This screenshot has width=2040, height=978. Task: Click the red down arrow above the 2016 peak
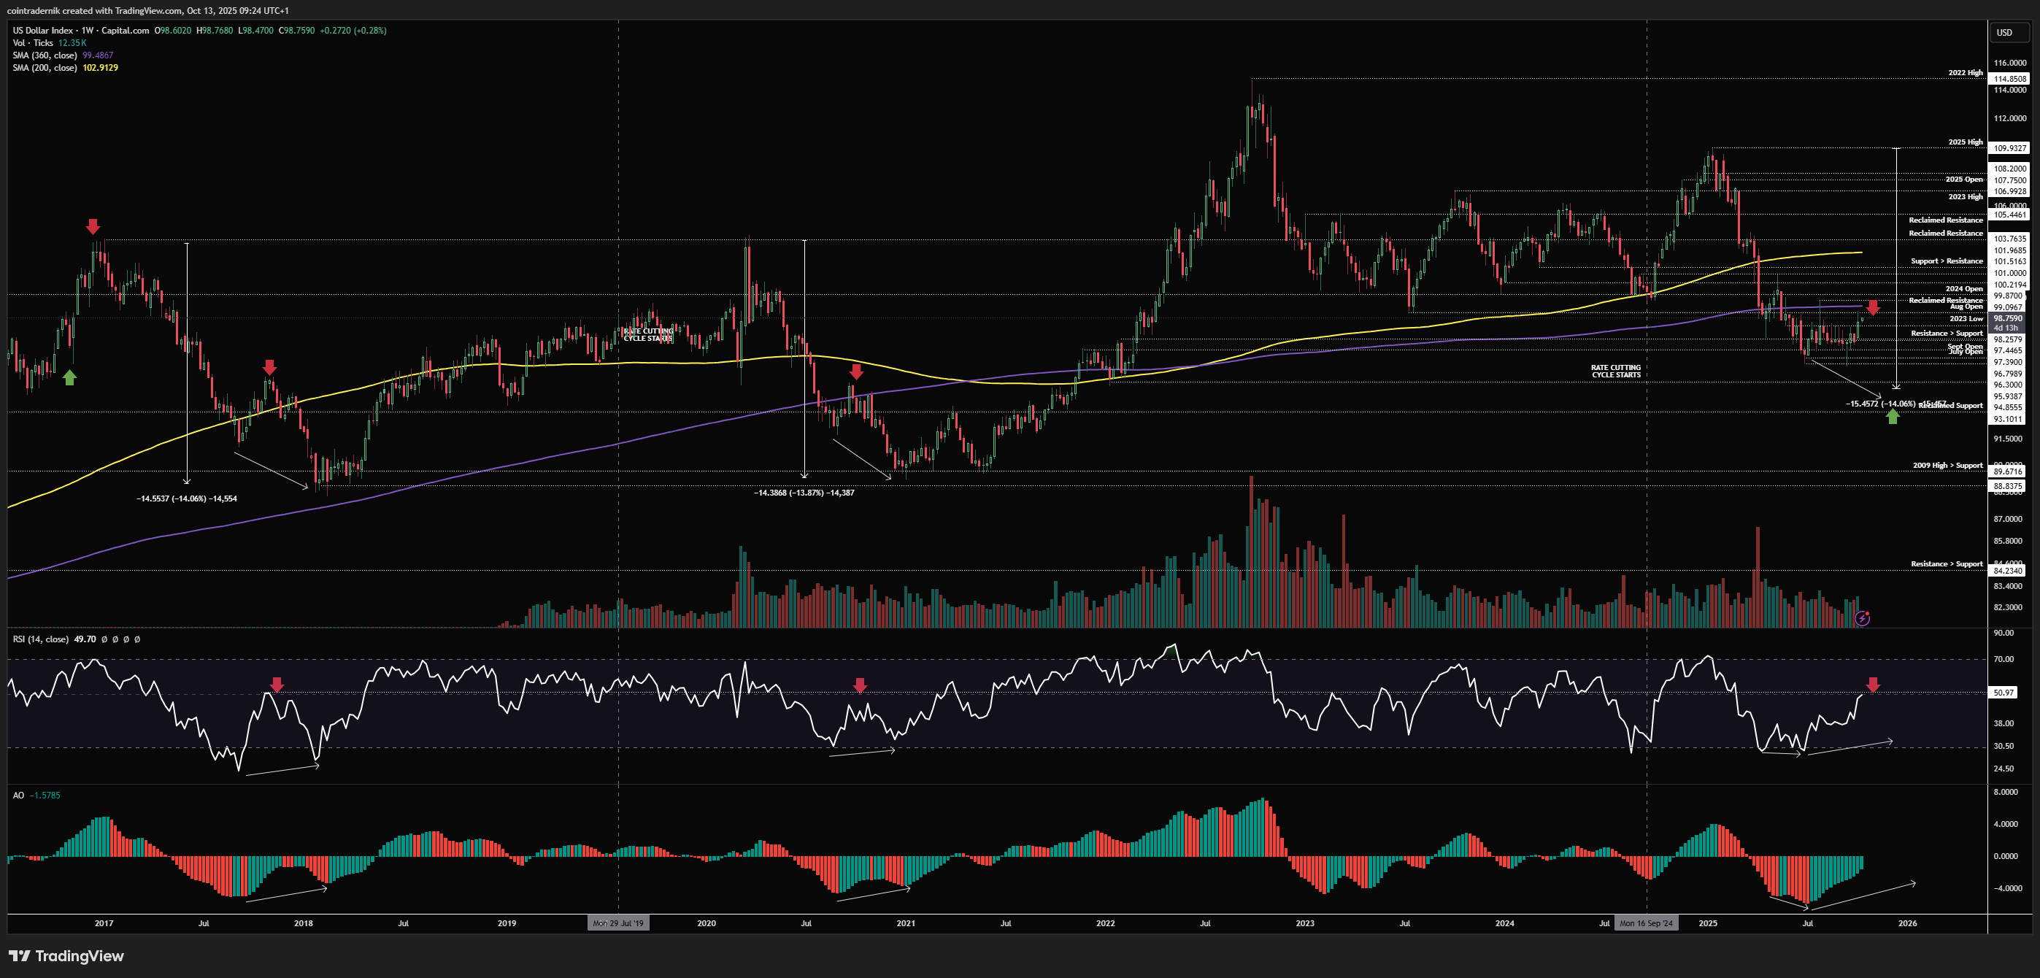93,226
